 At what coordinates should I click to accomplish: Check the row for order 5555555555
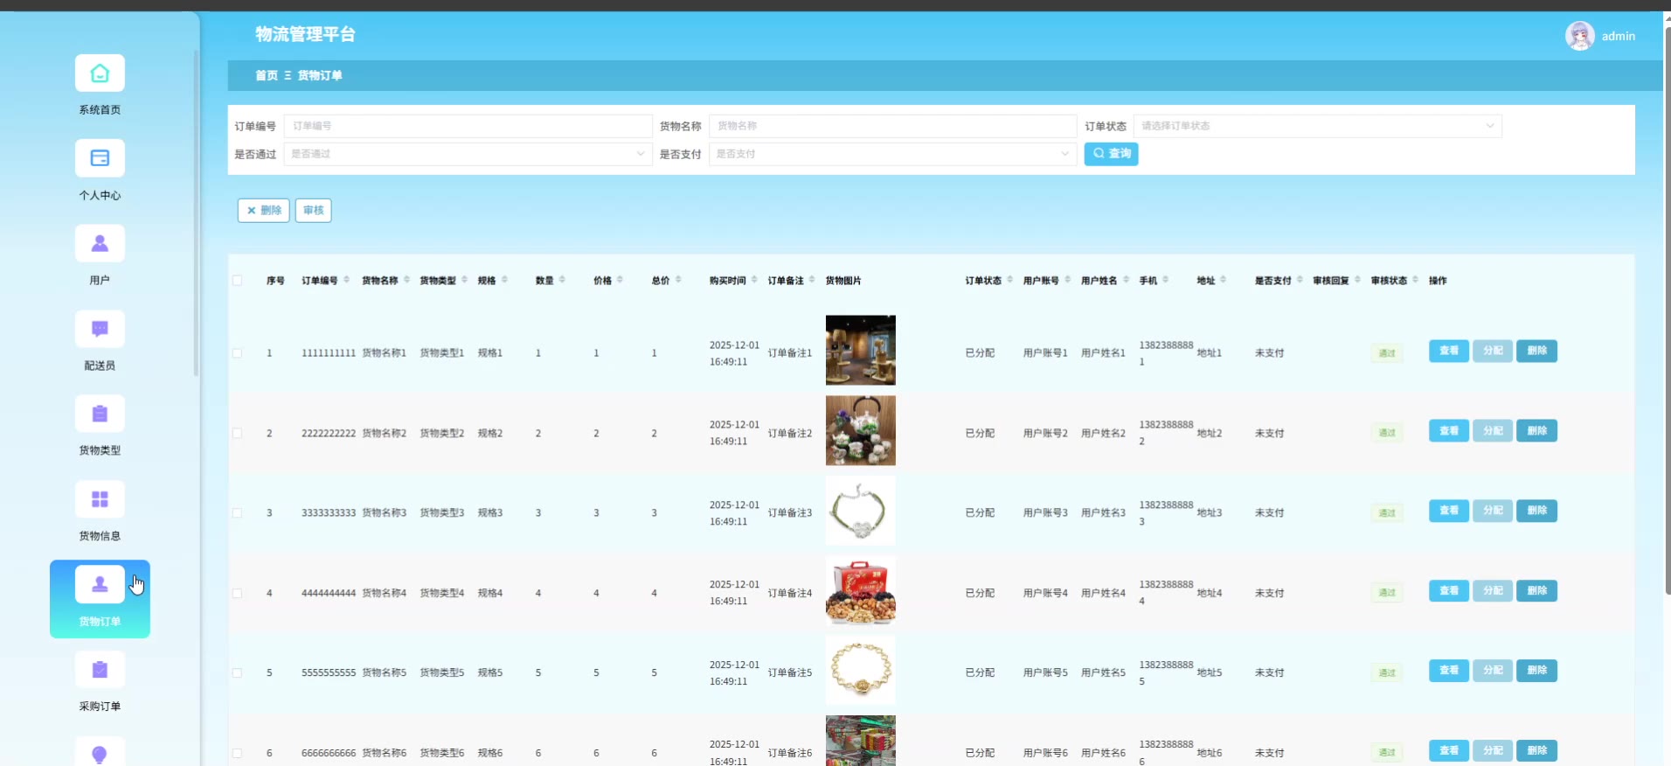coord(237,673)
